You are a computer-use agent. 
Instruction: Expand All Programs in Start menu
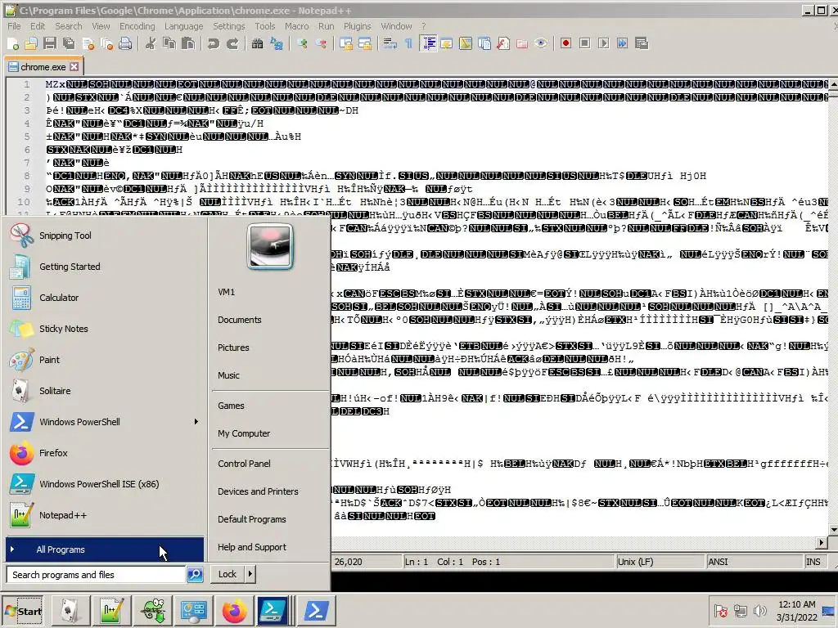[105, 549]
